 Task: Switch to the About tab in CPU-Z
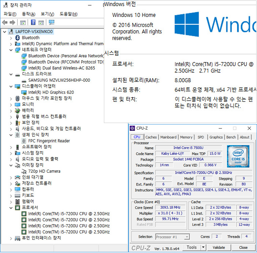(x=245, y=137)
